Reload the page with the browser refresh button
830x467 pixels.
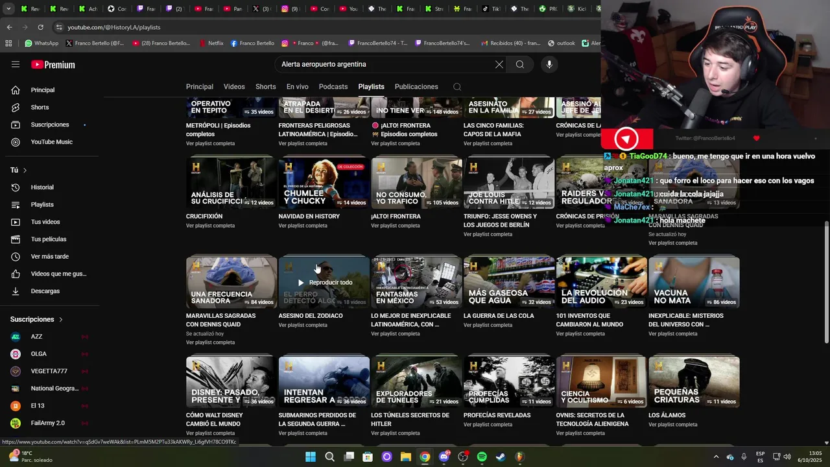click(x=40, y=27)
